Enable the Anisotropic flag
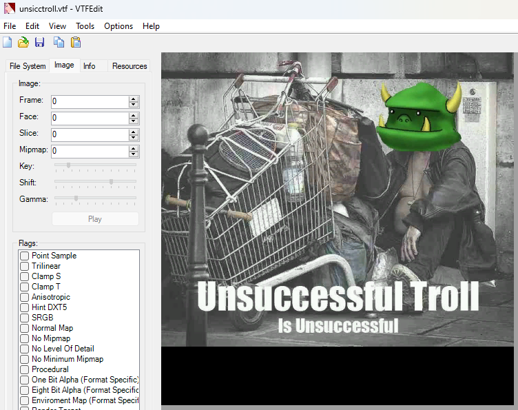This screenshot has height=410, width=518. 24,297
